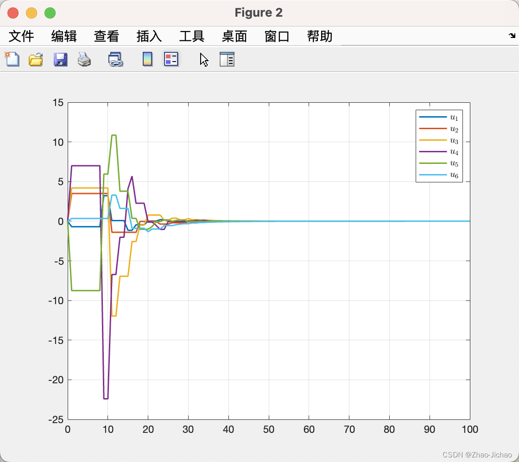
Task: Click the Save Figure floppy disk icon
Action: tap(61, 60)
